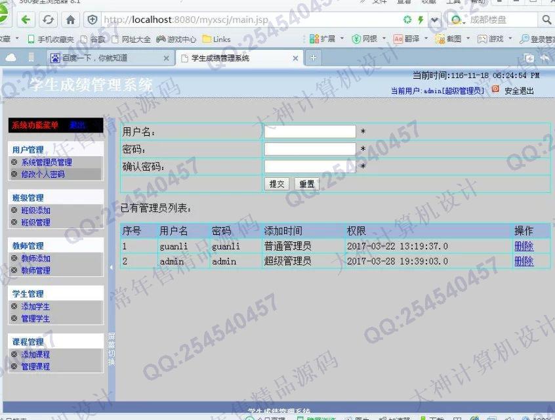
Task: Open 系统管理员管理 menu item
Action: [47, 163]
